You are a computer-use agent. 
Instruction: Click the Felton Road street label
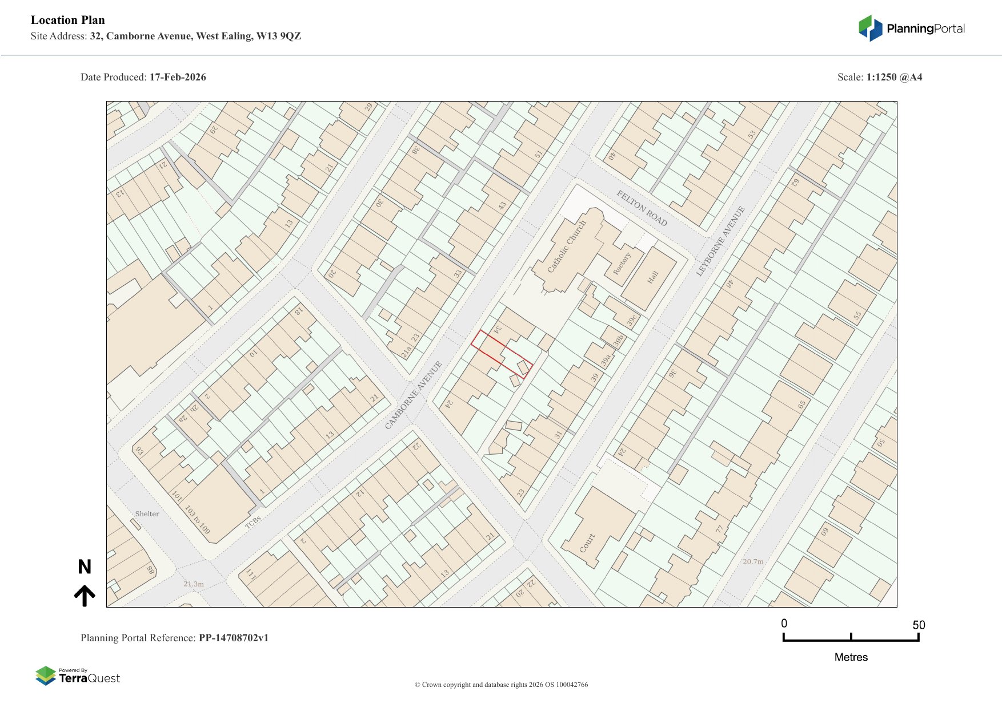click(642, 208)
